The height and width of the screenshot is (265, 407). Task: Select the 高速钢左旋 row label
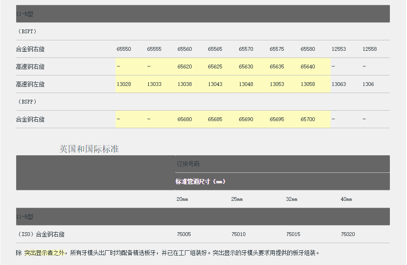[x=30, y=85]
